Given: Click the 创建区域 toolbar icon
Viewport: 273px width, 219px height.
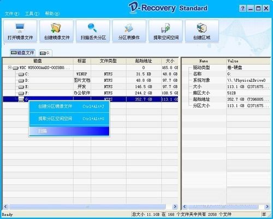Looking at the screenshot, I should coord(201,28).
